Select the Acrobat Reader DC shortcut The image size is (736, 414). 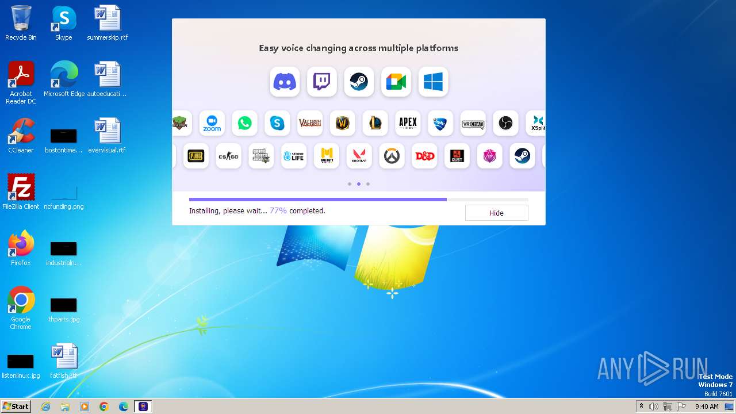21,83
